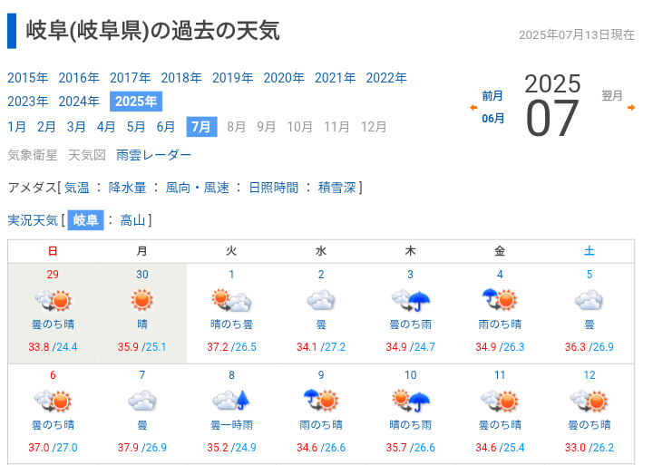
Task: Click date number 10 in the calendar
Action: (411, 375)
